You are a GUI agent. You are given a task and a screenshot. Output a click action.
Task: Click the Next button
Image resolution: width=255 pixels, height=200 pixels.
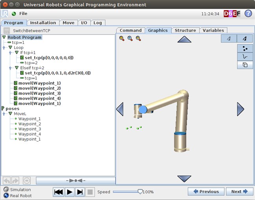239,191
